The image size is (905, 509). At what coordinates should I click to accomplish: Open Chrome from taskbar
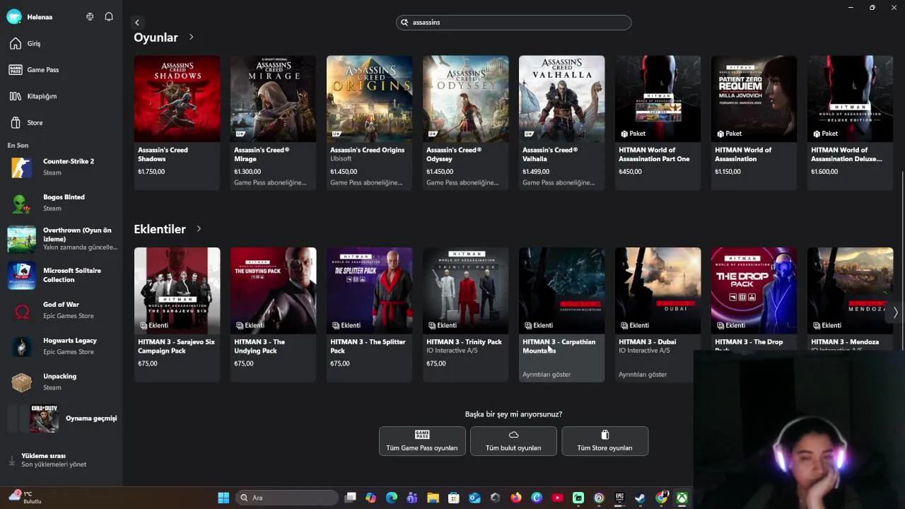click(x=661, y=498)
